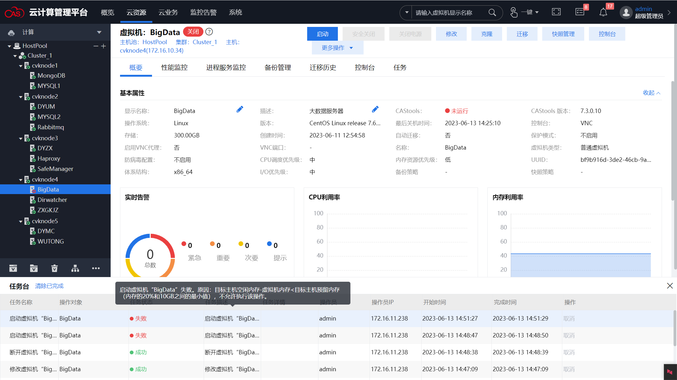677x380 pixels.
Task: Click the trash icon in sidebar bottom toolbar
Action: 55,268
